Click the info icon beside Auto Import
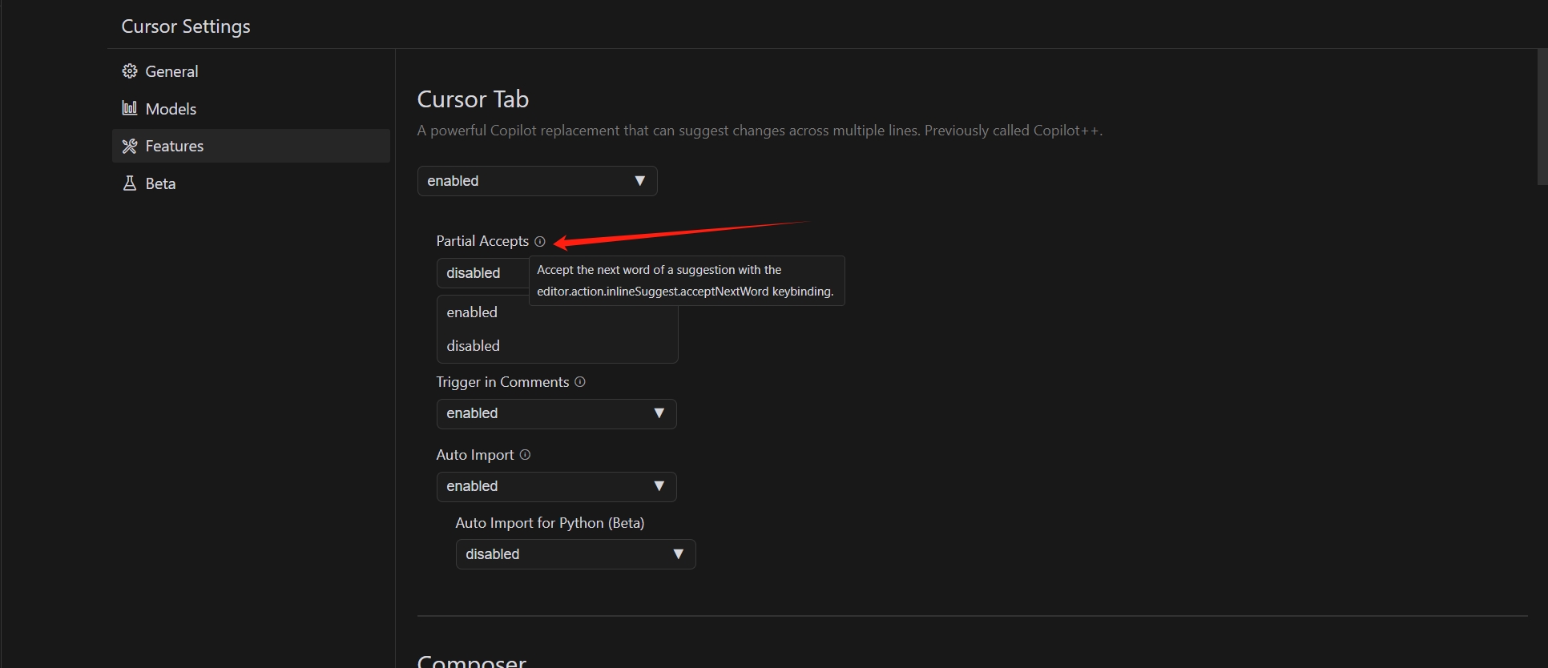 point(525,455)
